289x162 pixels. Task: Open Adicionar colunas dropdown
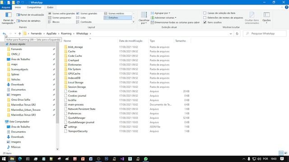pyautogui.click(x=163, y=18)
